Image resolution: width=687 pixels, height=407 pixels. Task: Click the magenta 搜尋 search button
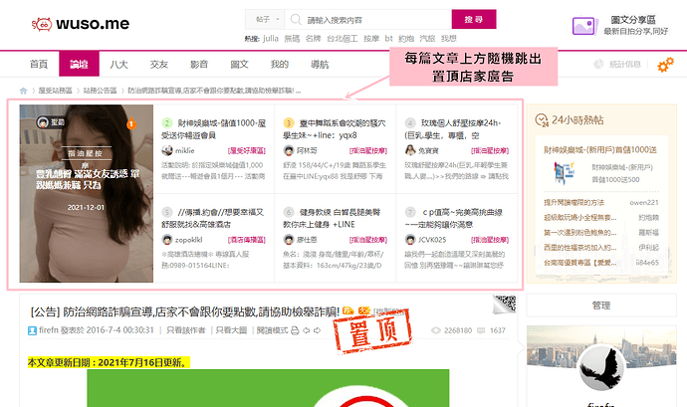tap(474, 19)
